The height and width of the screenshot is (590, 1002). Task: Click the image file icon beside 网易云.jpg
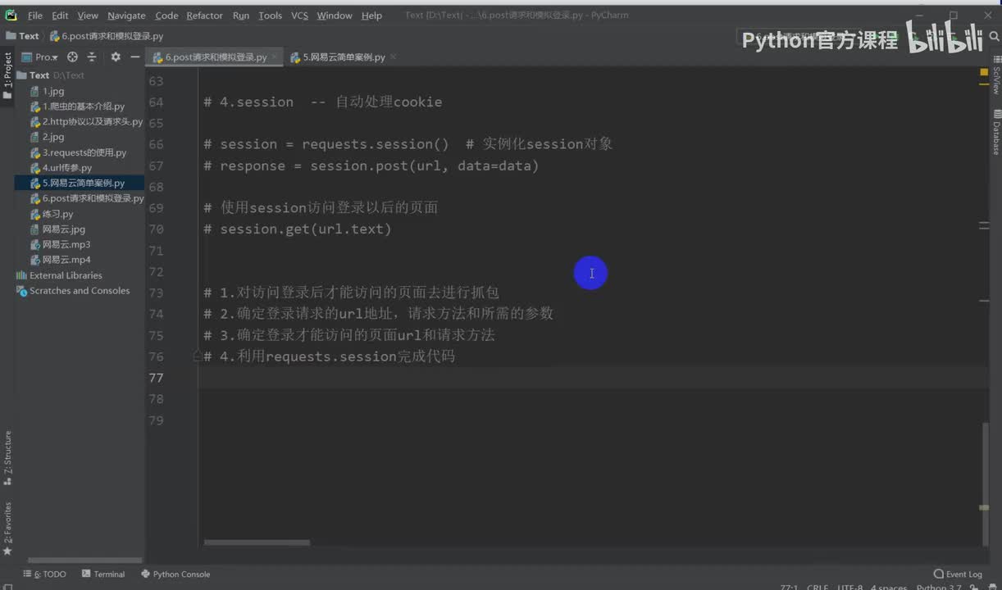click(x=35, y=229)
